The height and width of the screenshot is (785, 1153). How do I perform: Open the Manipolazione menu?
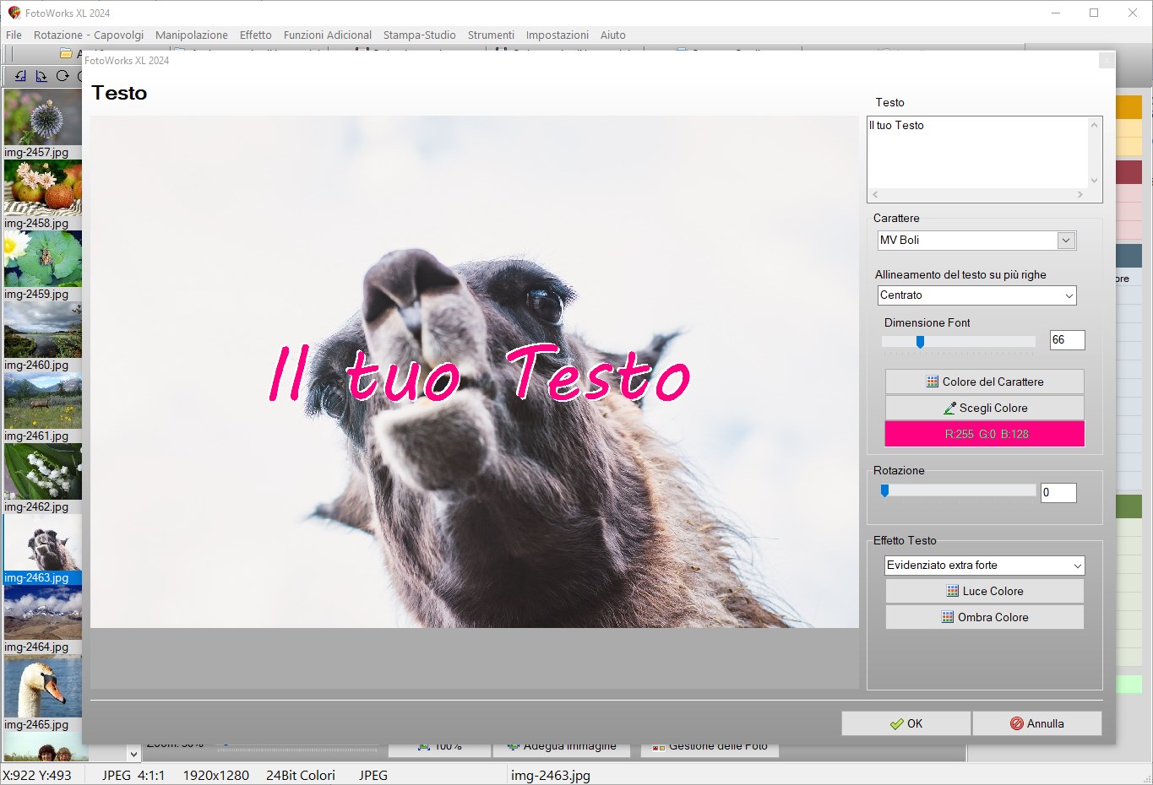[192, 35]
